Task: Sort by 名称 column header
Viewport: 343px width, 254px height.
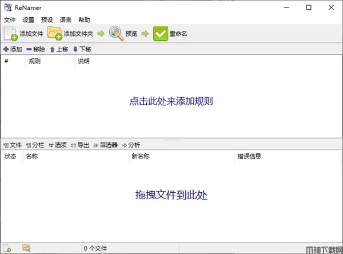Action: point(75,156)
